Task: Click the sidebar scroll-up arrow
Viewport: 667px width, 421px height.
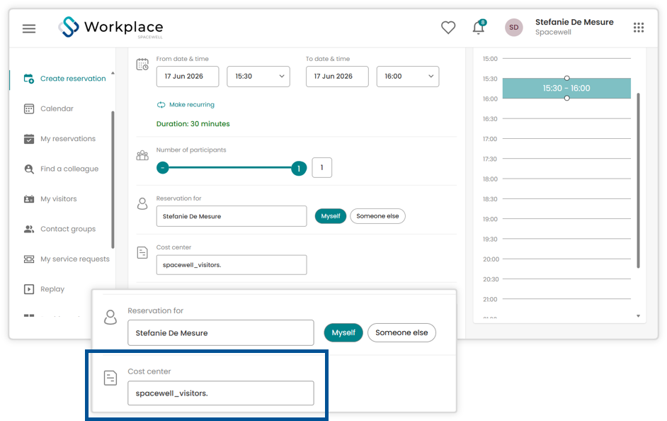Action: click(113, 73)
